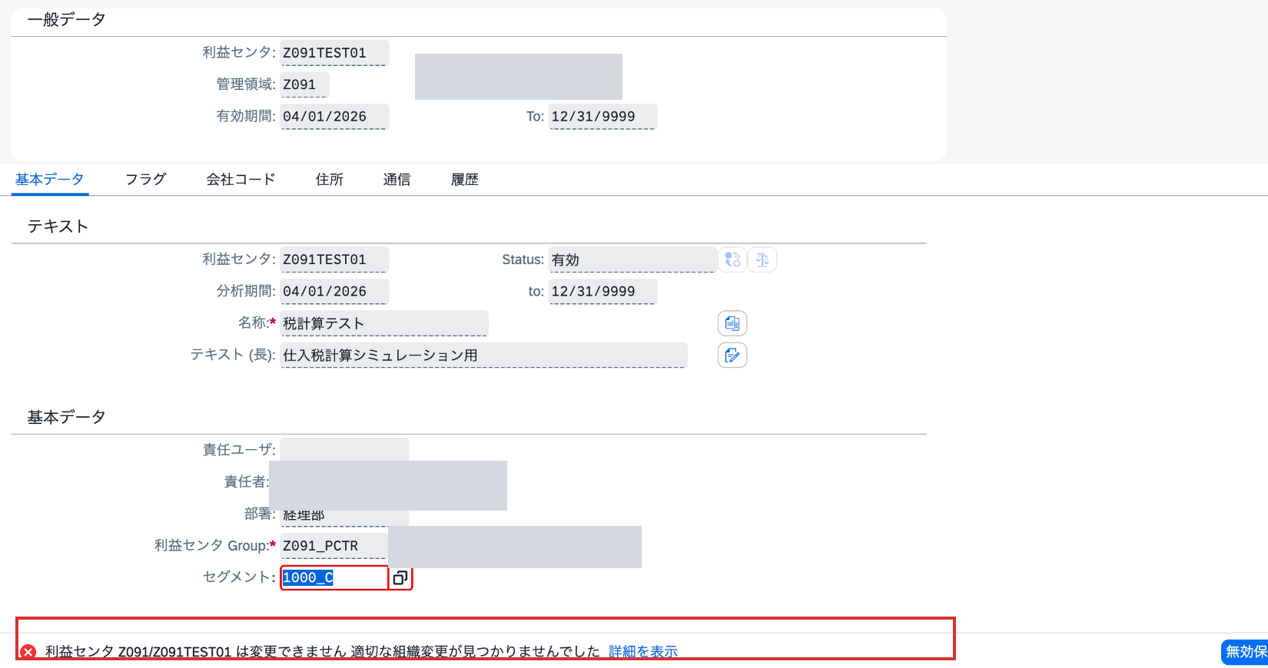
Task: Click 利益センタ field in テキスト section
Action: pos(334,260)
